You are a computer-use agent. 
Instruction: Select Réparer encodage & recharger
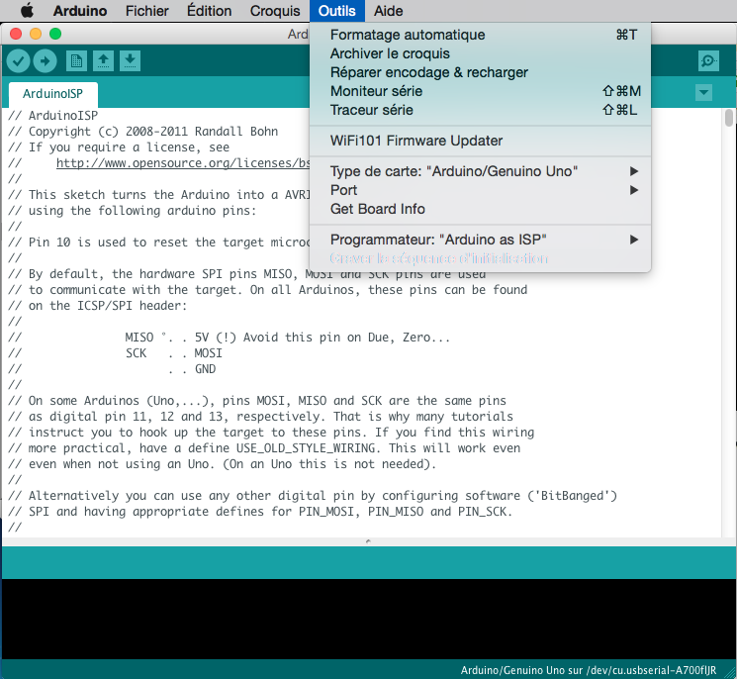480,72
